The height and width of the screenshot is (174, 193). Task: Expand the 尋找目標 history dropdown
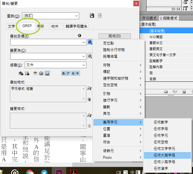click(x=84, y=42)
